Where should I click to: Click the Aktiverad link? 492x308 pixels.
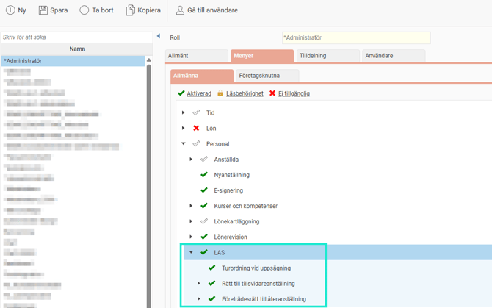click(199, 93)
